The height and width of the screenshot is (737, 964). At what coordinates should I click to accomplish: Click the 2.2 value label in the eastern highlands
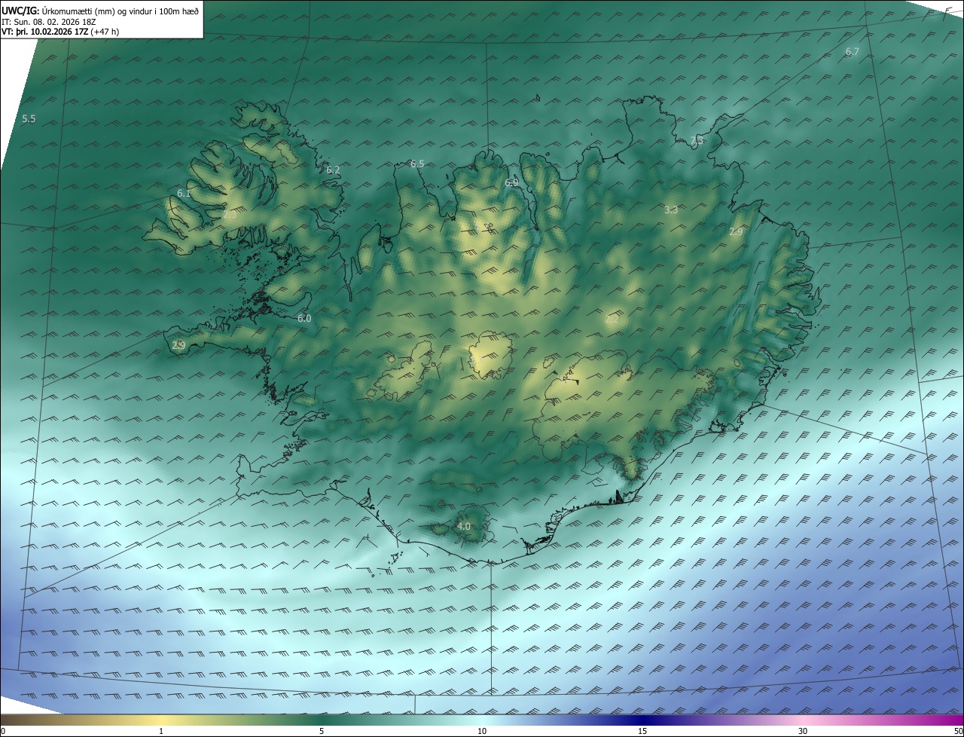pos(612,320)
